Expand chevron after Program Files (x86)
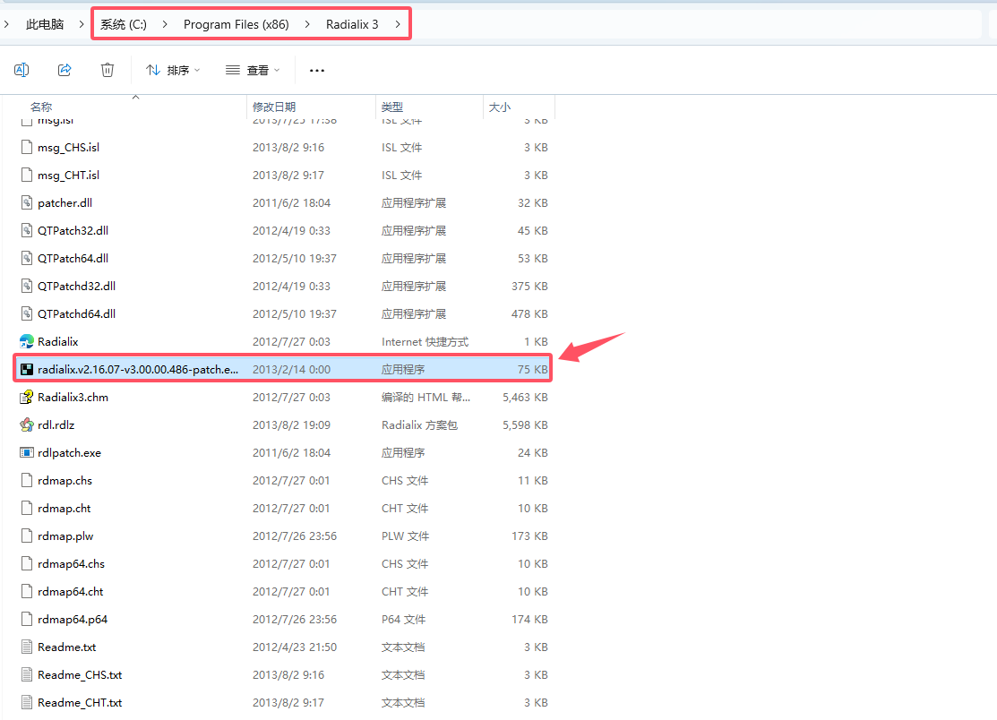This screenshot has width=997, height=720. 307,24
